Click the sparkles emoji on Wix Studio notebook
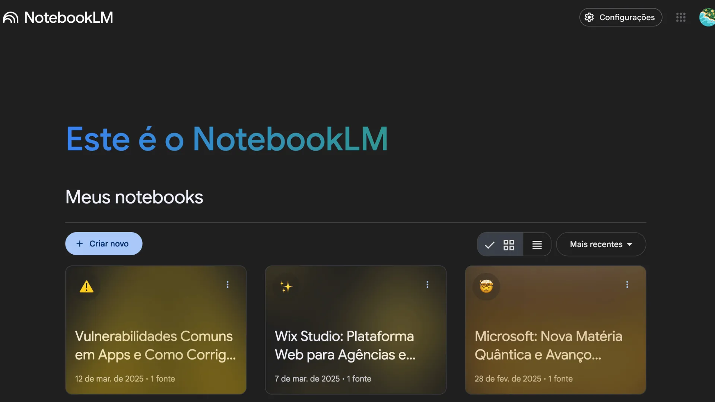The height and width of the screenshot is (402, 715). 286,286
